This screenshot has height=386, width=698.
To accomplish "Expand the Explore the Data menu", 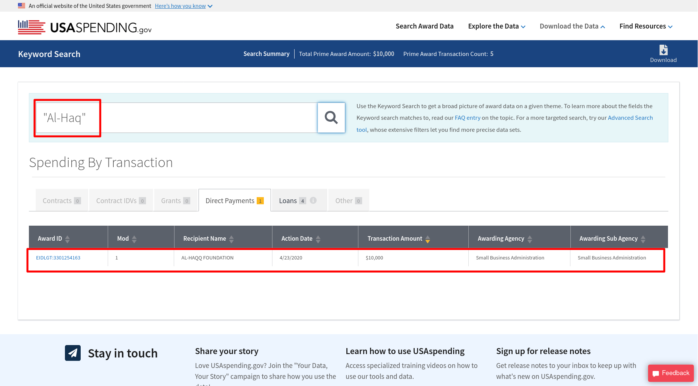I will coord(496,26).
